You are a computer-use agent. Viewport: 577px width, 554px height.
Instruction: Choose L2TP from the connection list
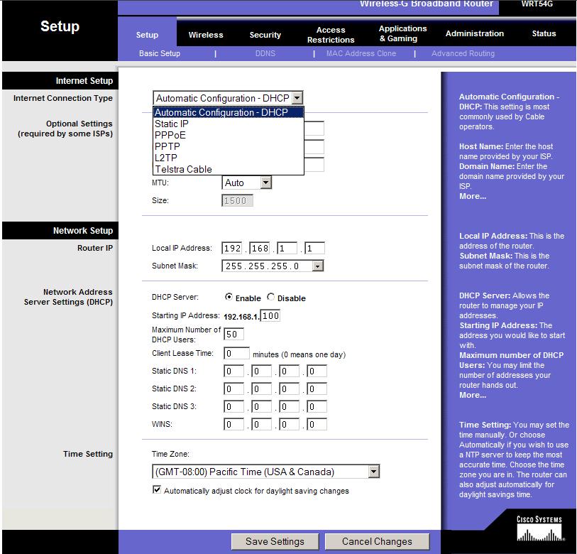(229, 158)
